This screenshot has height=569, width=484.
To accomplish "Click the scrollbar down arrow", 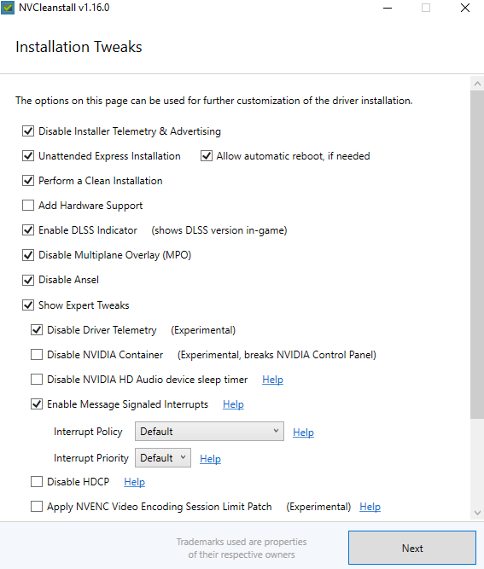I will tap(477, 513).
